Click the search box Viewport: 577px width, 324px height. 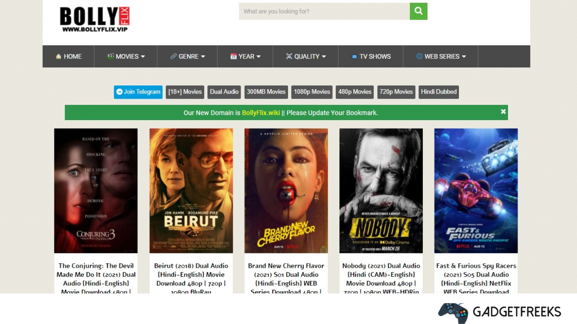point(324,11)
